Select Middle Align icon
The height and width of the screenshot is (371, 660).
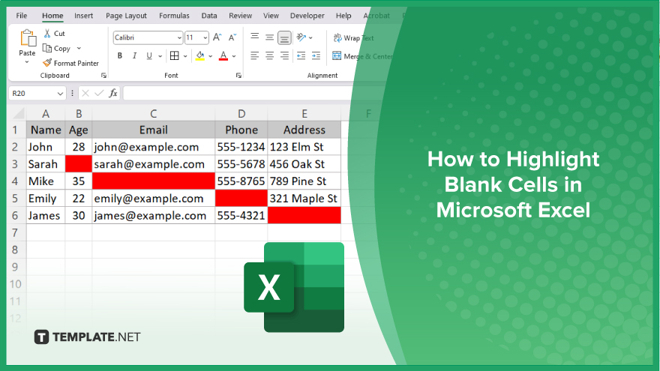(x=269, y=37)
